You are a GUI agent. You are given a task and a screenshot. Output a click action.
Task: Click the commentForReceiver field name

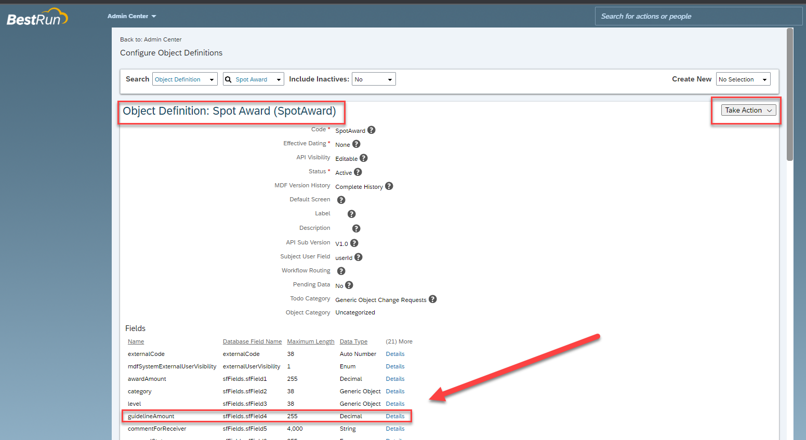click(157, 429)
